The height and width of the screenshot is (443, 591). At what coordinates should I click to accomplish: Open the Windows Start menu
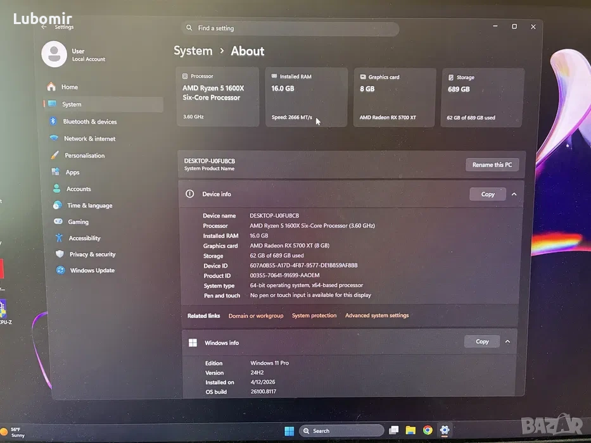[289, 431]
